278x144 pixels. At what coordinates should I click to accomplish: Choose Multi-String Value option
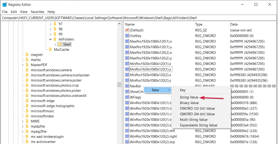coord(201,120)
